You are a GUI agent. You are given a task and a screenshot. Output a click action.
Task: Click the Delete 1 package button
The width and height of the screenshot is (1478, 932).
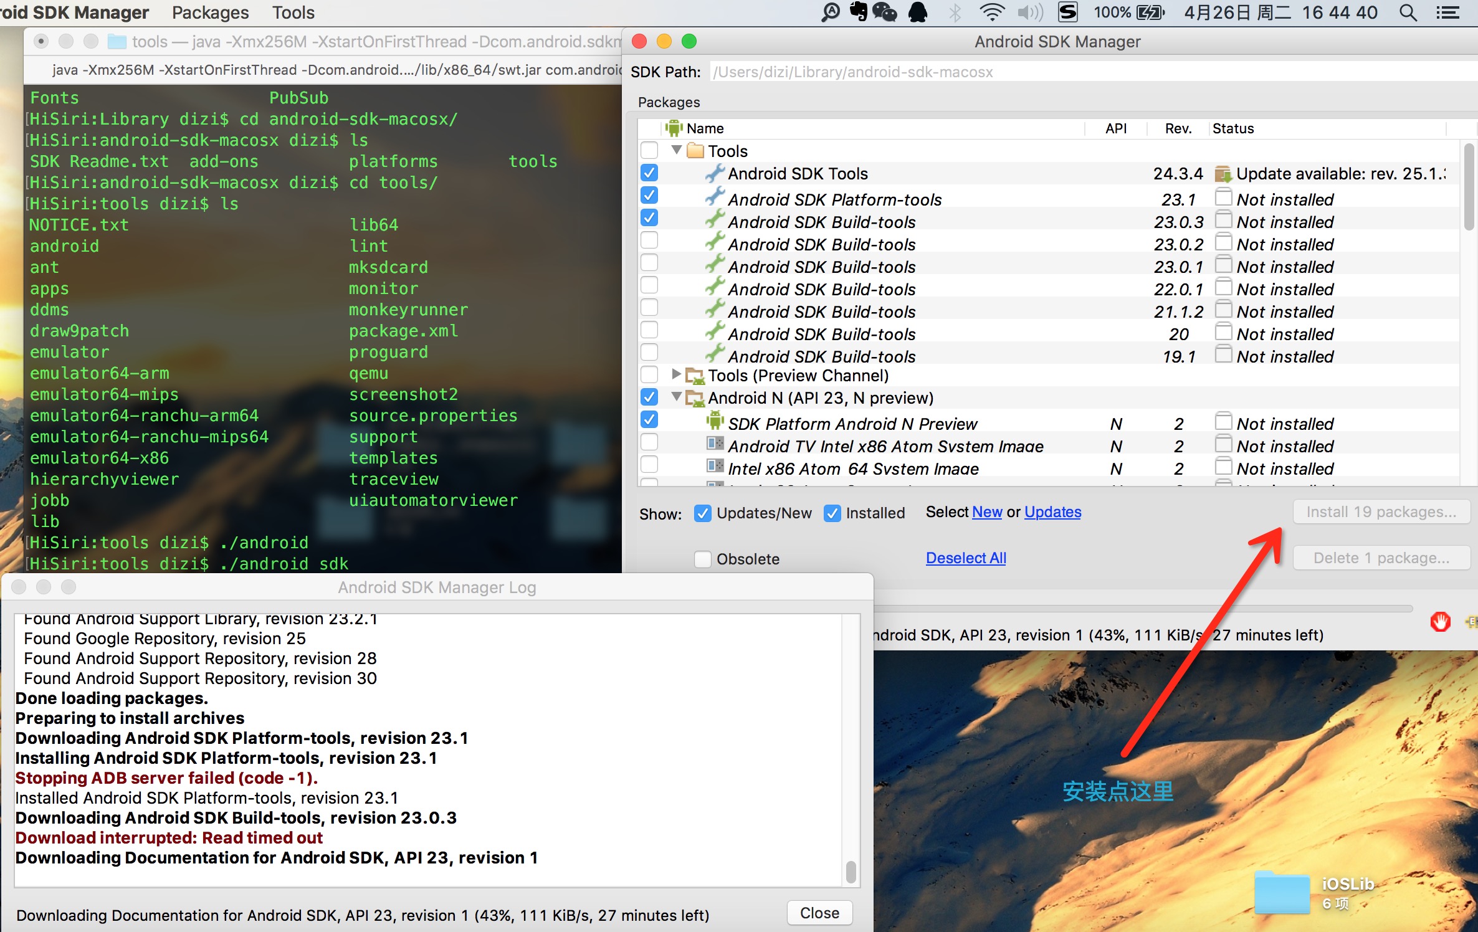(1381, 558)
